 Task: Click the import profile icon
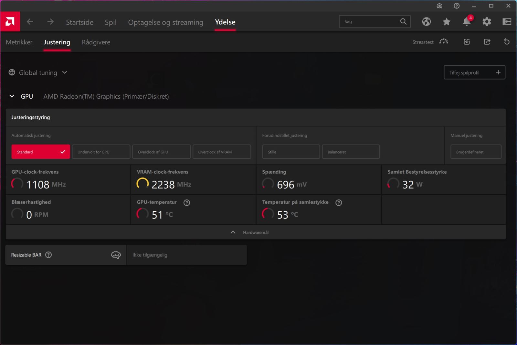click(467, 42)
